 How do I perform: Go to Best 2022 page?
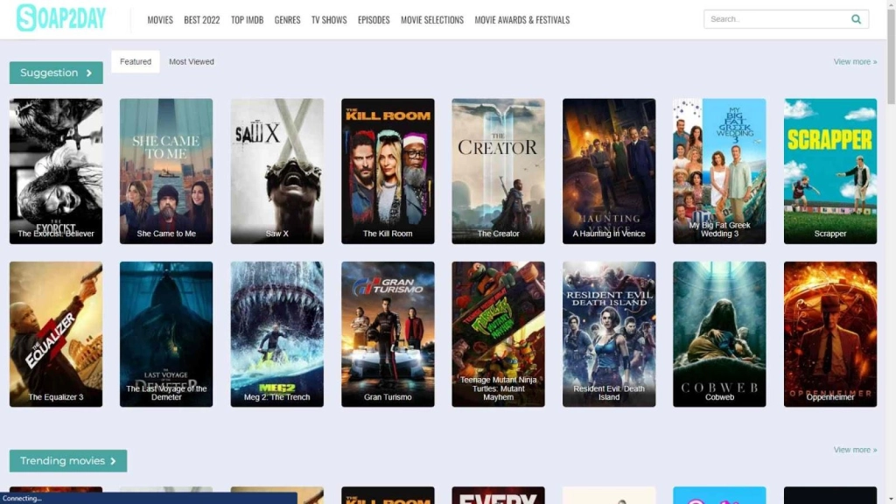pyautogui.click(x=202, y=20)
